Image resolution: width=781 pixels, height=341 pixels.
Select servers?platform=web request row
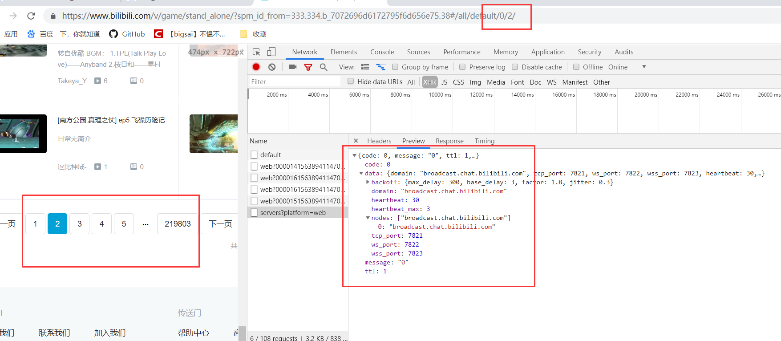(297, 212)
